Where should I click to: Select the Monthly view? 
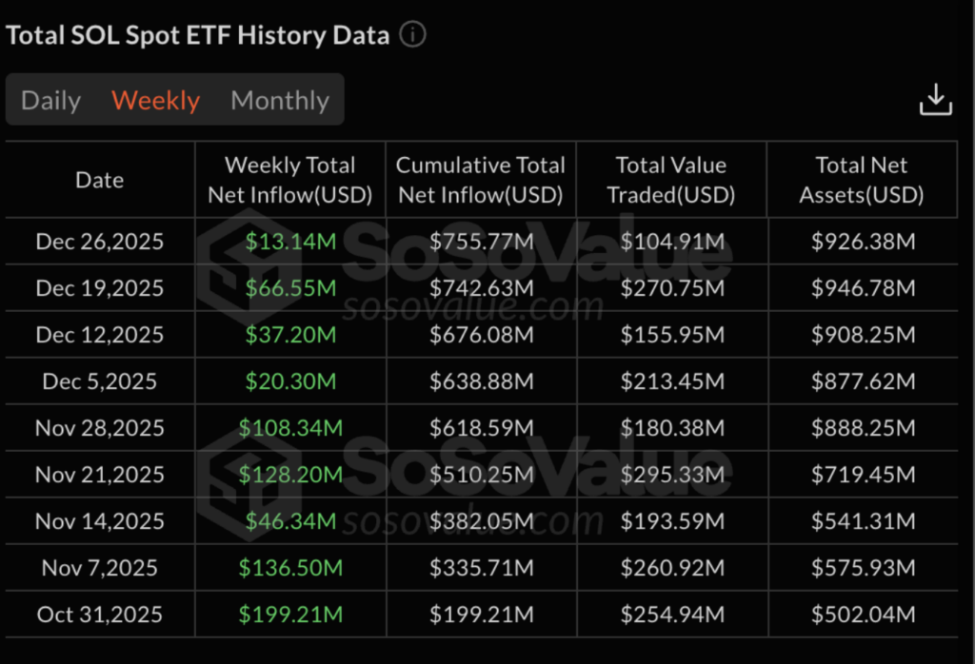coord(279,99)
